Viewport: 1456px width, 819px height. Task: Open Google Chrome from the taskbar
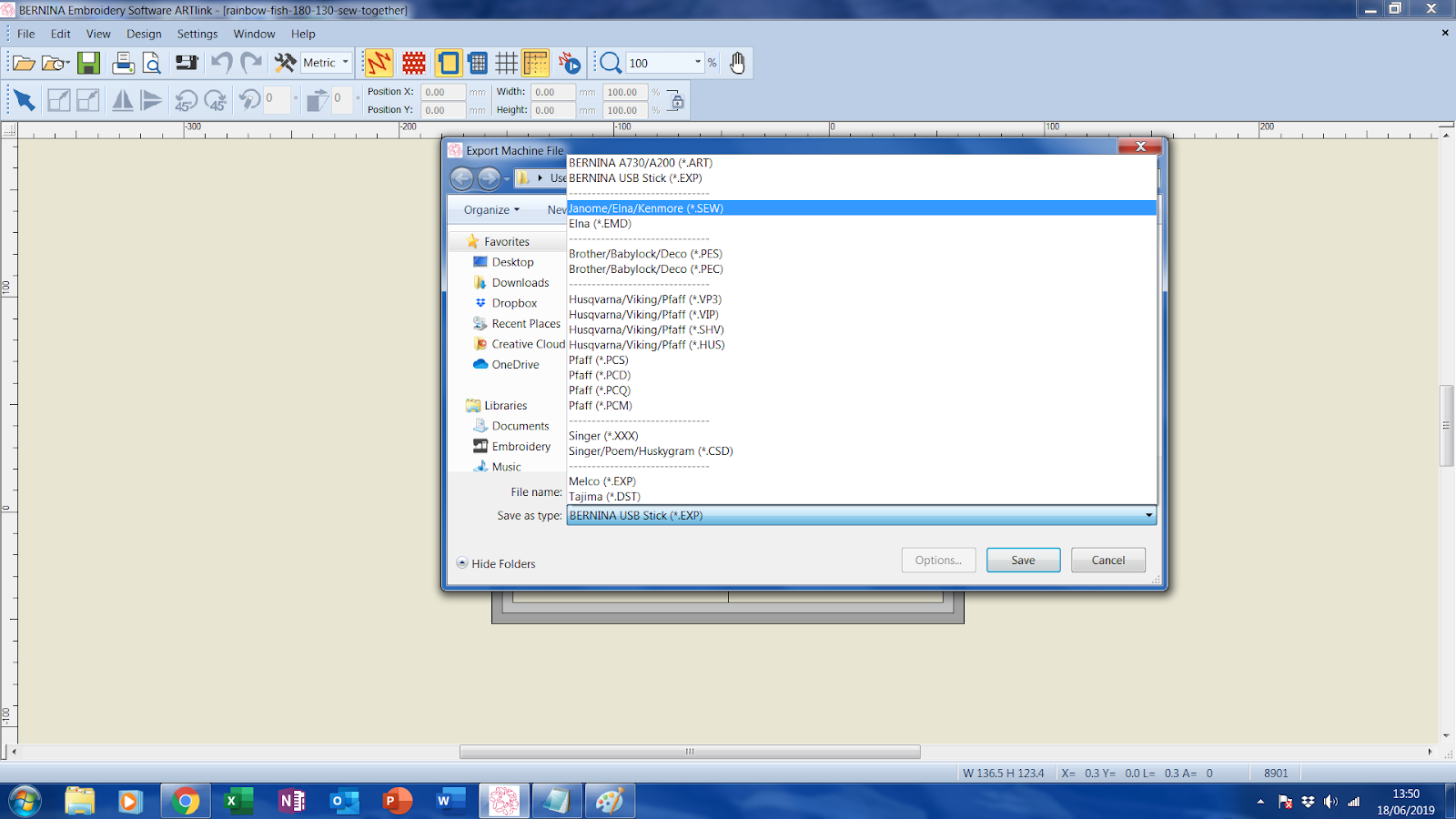coord(185,801)
